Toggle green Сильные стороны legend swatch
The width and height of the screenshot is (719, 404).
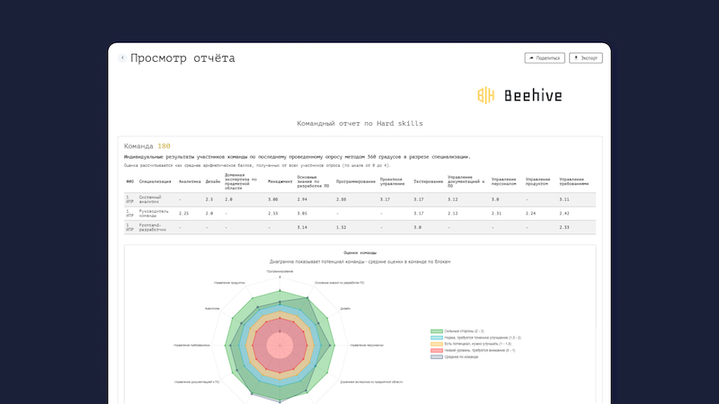(437, 331)
